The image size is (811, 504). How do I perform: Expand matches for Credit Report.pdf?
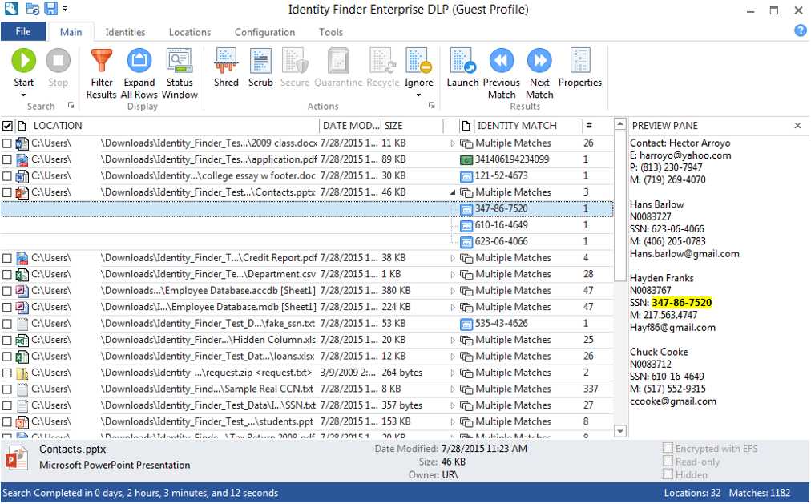453,258
